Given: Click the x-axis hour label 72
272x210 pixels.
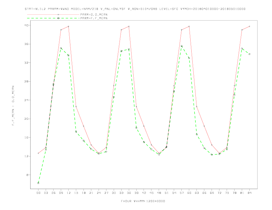Looking at the screenshot, I should pos(219,193).
